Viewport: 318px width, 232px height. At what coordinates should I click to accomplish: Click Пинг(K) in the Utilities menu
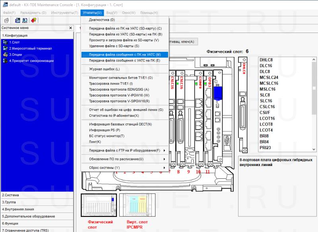point(95,142)
